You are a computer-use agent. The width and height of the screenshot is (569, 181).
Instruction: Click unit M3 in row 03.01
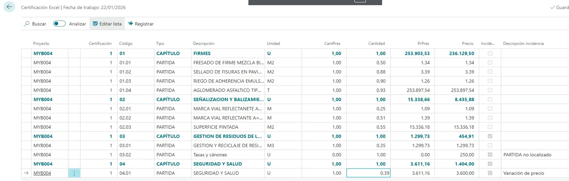271,146
